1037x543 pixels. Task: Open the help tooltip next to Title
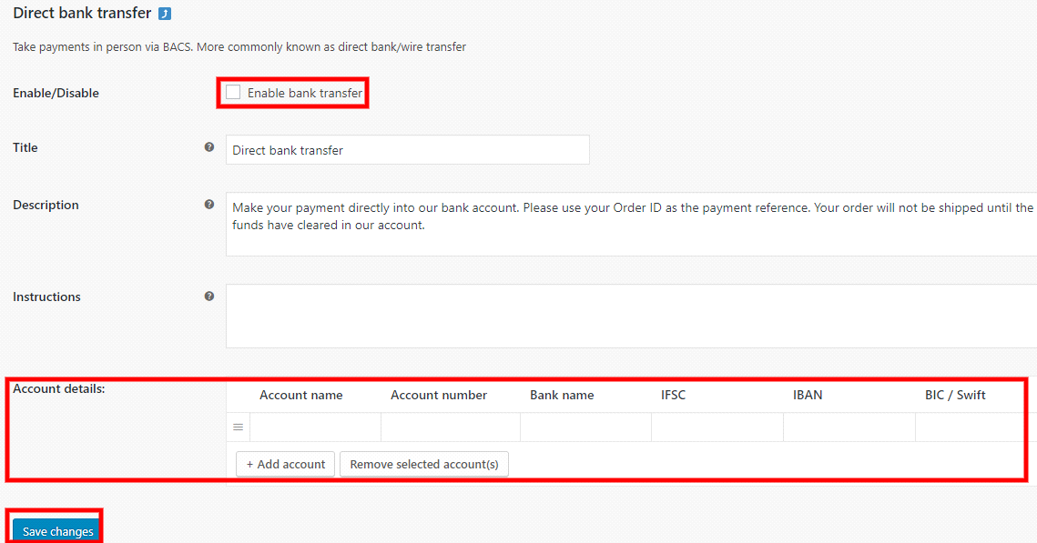[x=209, y=146]
